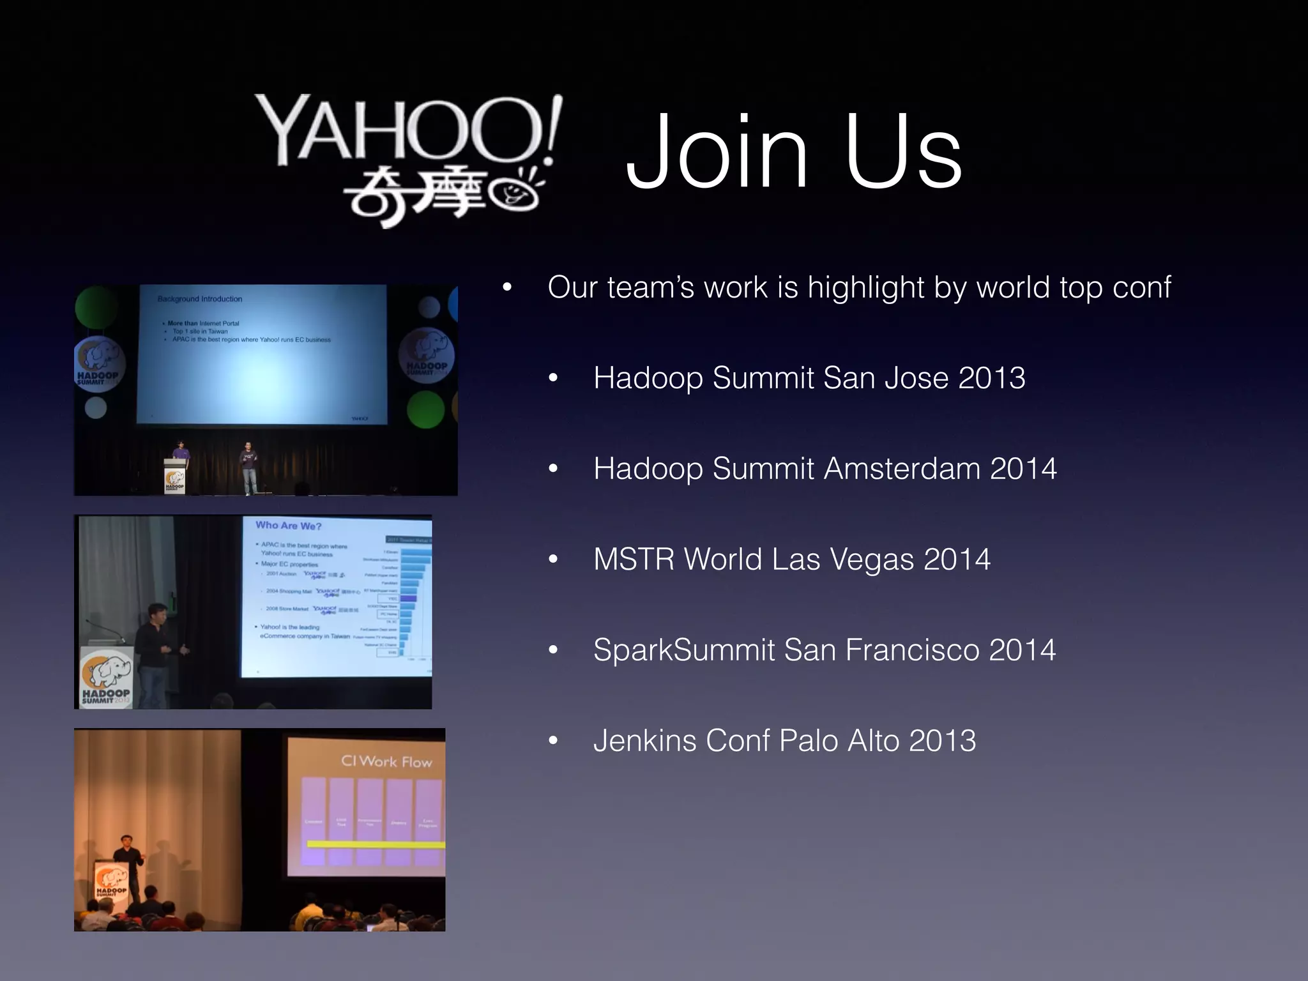
Task: Select the "Hadoop Summit Amsterdam 2014" bullet
Action: click(x=825, y=468)
